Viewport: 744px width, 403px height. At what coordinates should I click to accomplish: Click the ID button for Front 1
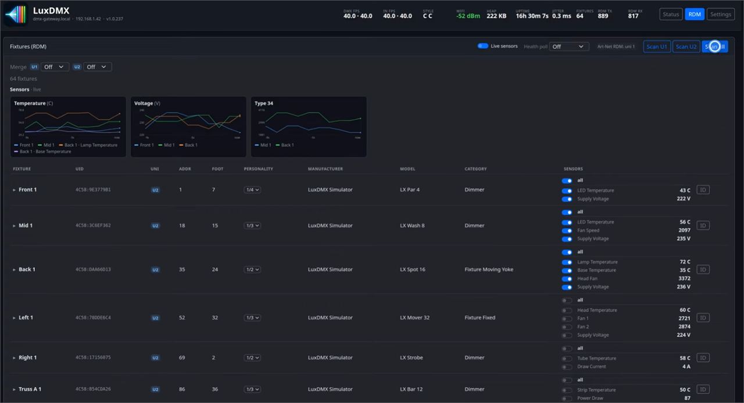(703, 190)
